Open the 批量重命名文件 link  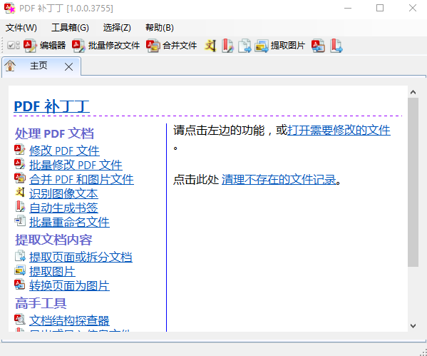pyautogui.click(x=69, y=222)
